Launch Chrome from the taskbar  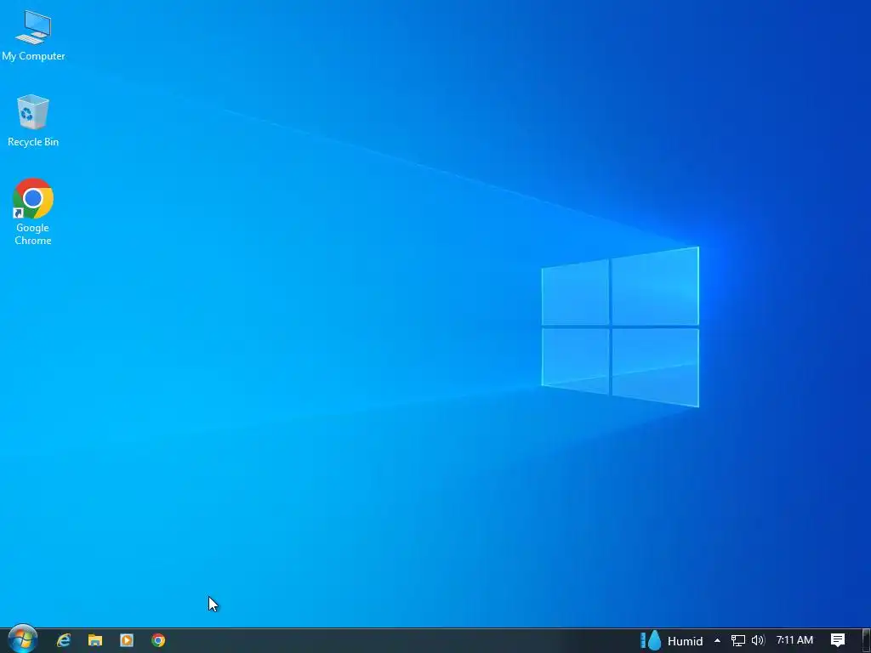click(x=158, y=640)
